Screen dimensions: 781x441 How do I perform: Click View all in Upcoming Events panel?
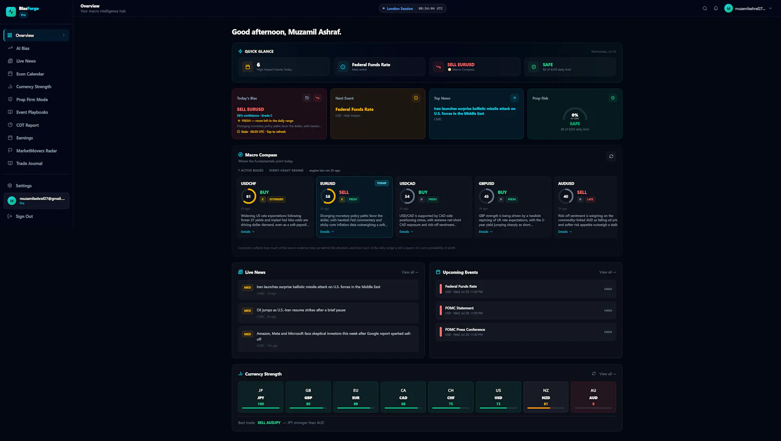click(x=608, y=272)
